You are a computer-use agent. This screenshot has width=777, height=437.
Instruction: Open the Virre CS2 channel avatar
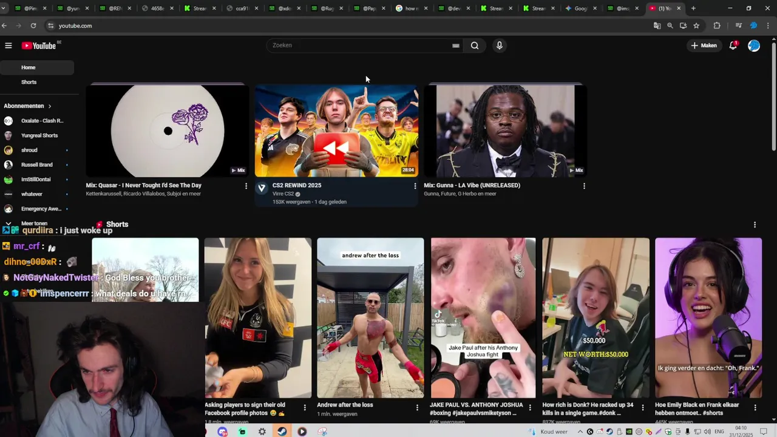tap(262, 188)
